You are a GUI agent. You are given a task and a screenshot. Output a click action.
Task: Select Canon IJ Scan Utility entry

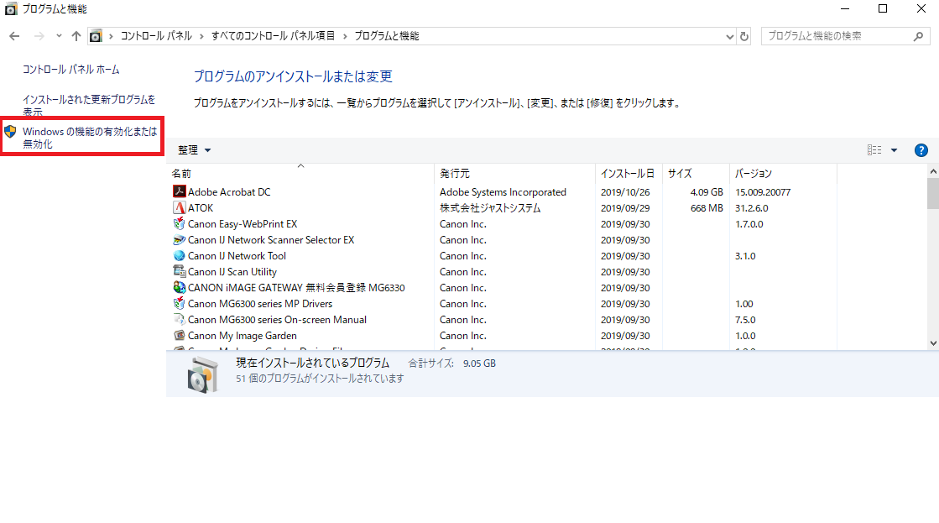pos(232,272)
